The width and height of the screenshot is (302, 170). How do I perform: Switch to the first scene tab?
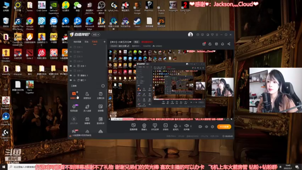[x=77, y=42]
